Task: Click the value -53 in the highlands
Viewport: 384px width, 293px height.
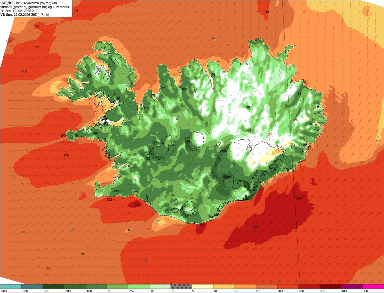Action: click(248, 130)
